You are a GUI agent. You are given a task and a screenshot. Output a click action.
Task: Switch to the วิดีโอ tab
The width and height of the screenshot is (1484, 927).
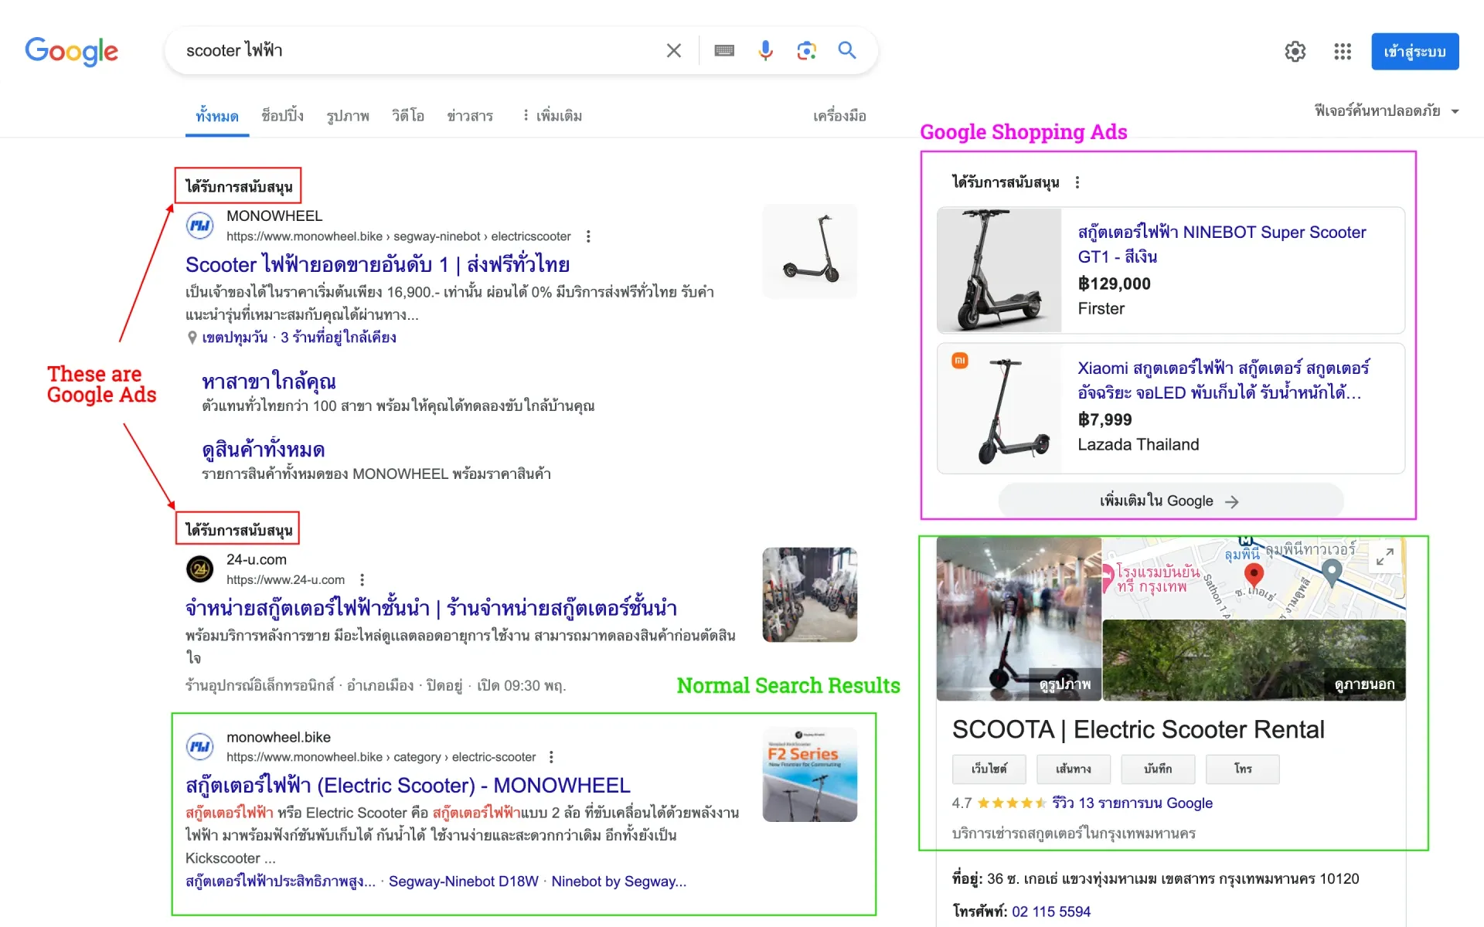408,116
